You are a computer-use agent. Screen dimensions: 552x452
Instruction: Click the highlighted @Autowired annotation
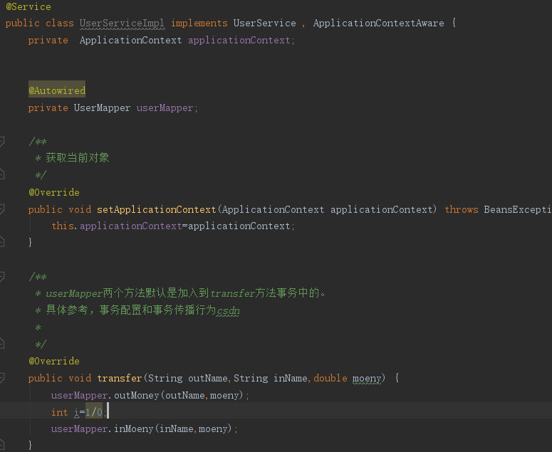pyautogui.click(x=57, y=90)
